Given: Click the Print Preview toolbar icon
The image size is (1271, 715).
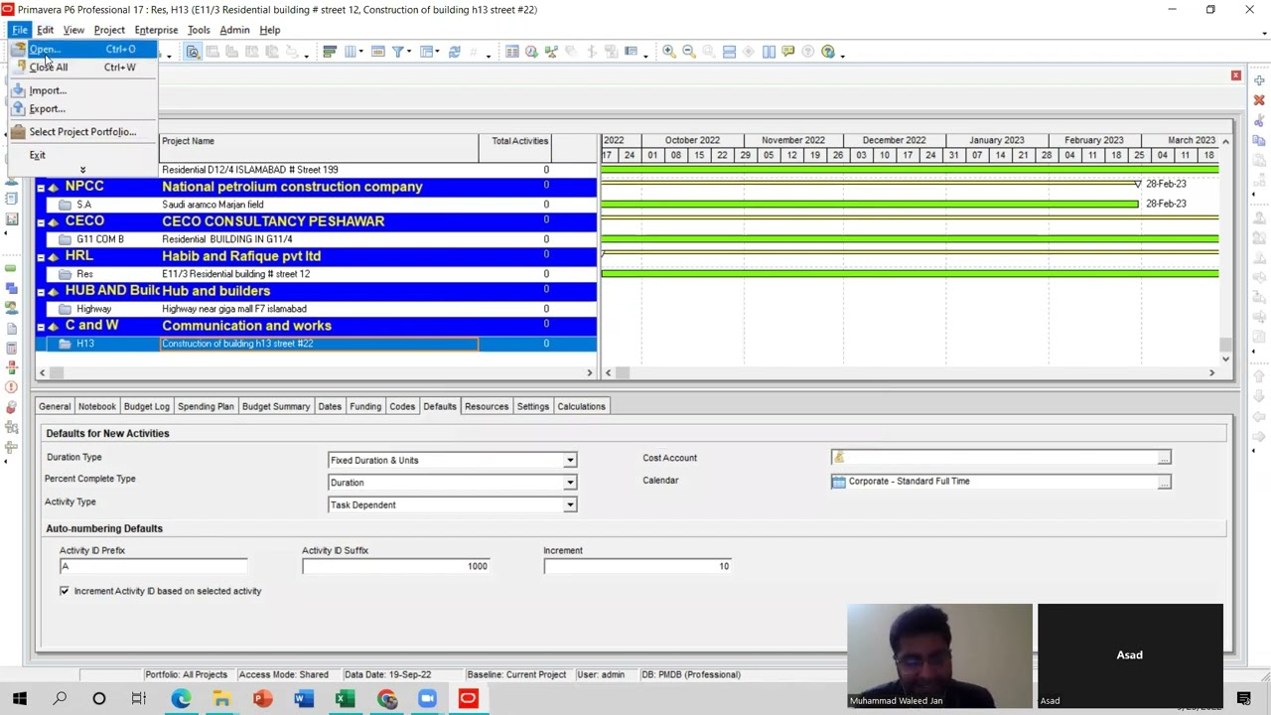Looking at the screenshot, I should point(193,52).
